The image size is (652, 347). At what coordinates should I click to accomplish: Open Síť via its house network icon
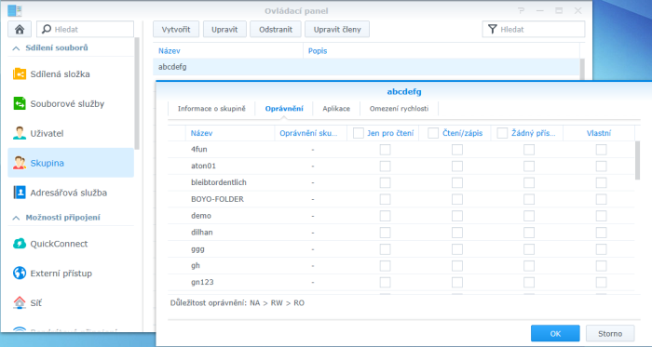(20, 303)
